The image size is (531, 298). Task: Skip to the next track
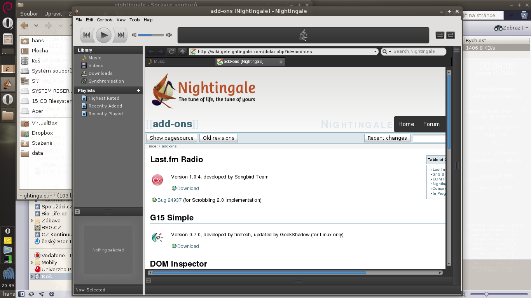tap(121, 35)
